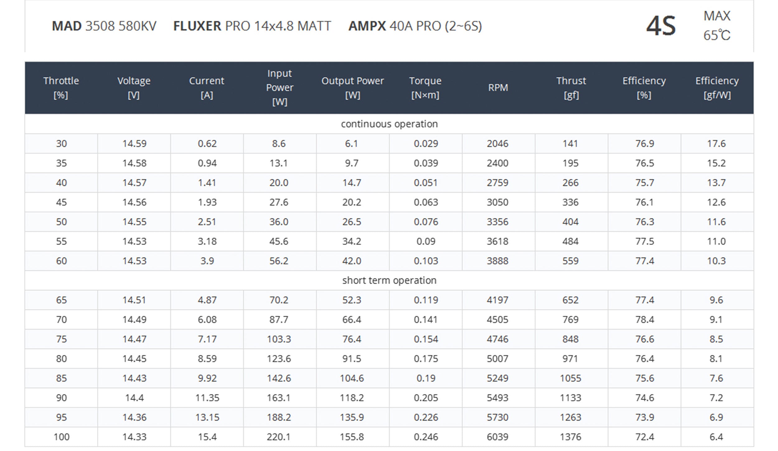778x451 pixels.
Task: Click the FLUXER PRO 14x4.8 MATT label
Action: coord(252,26)
